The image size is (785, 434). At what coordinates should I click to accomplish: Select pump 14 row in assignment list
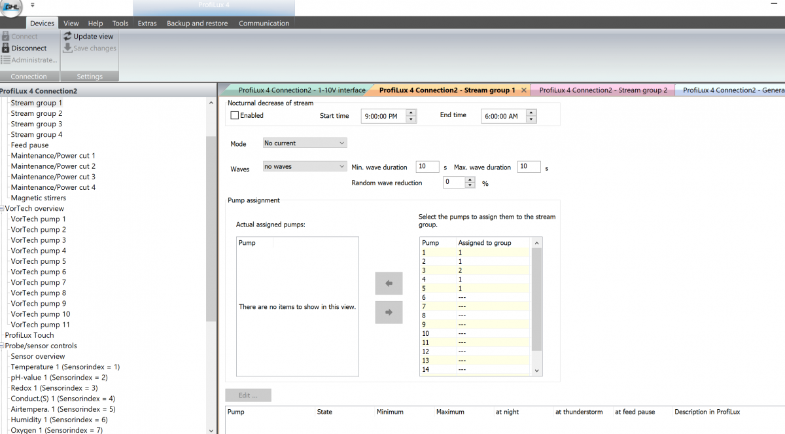476,369
